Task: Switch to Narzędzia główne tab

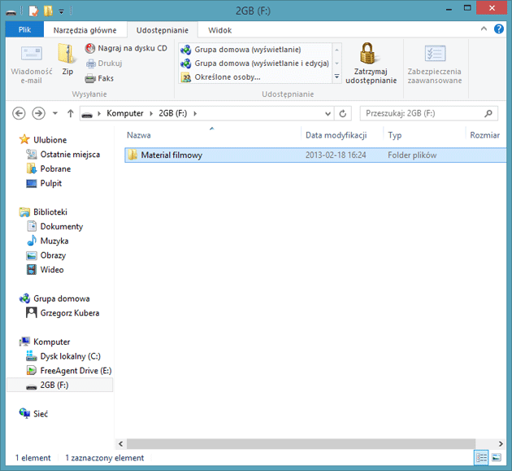Action: coord(85,30)
